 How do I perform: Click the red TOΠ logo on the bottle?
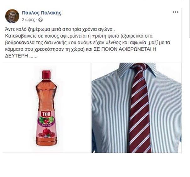46,114
